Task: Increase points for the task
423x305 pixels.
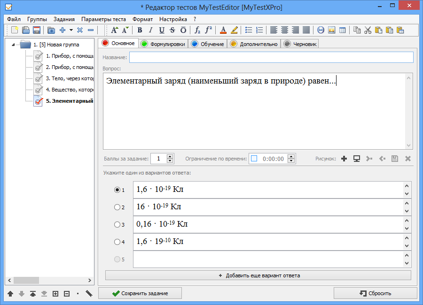Action: [x=170, y=156]
